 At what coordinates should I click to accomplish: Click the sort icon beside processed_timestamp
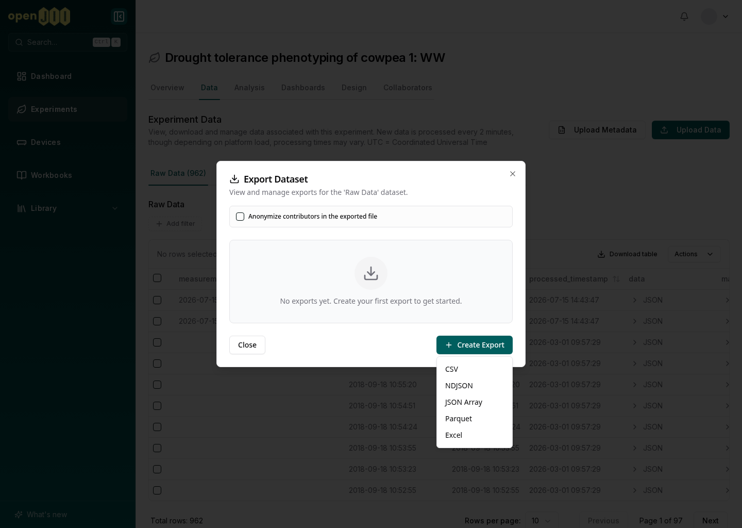pyautogui.click(x=616, y=279)
